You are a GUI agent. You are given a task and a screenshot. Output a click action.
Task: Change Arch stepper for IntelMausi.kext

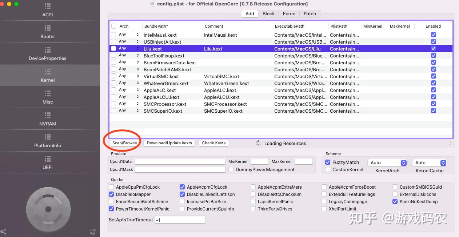click(138, 35)
